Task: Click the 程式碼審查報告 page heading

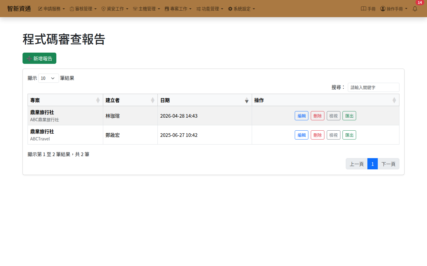Action: click(64, 39)
